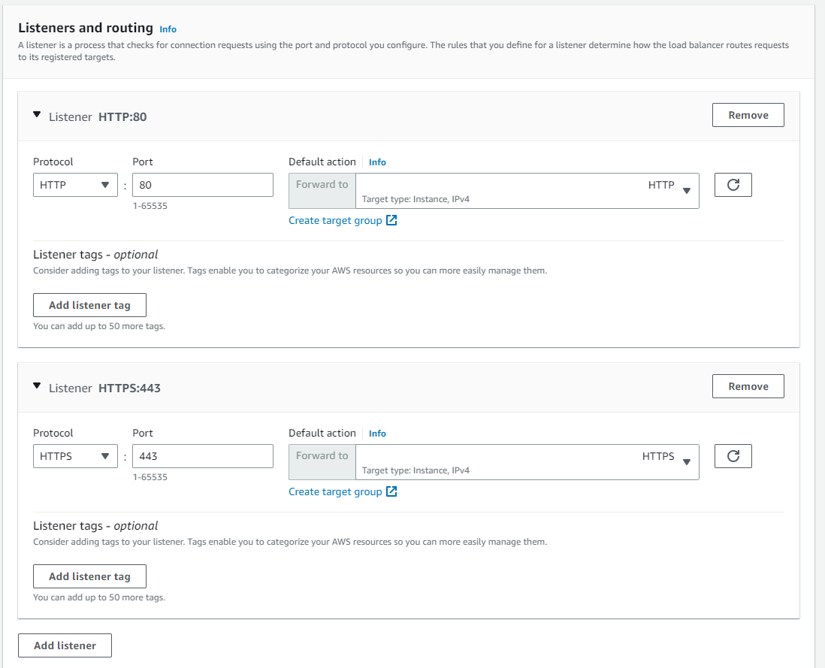
Task: Click the HTTP:80 listener title text
Action: [x=98, y=116]
